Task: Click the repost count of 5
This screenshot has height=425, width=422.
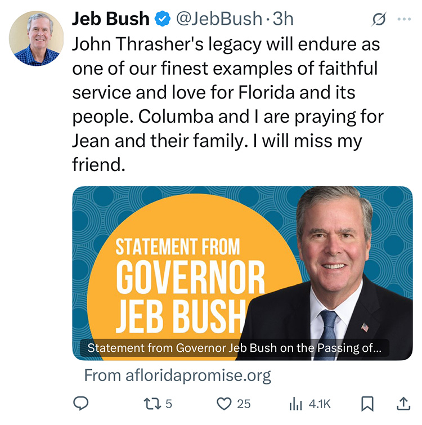Action: (169, 404)
